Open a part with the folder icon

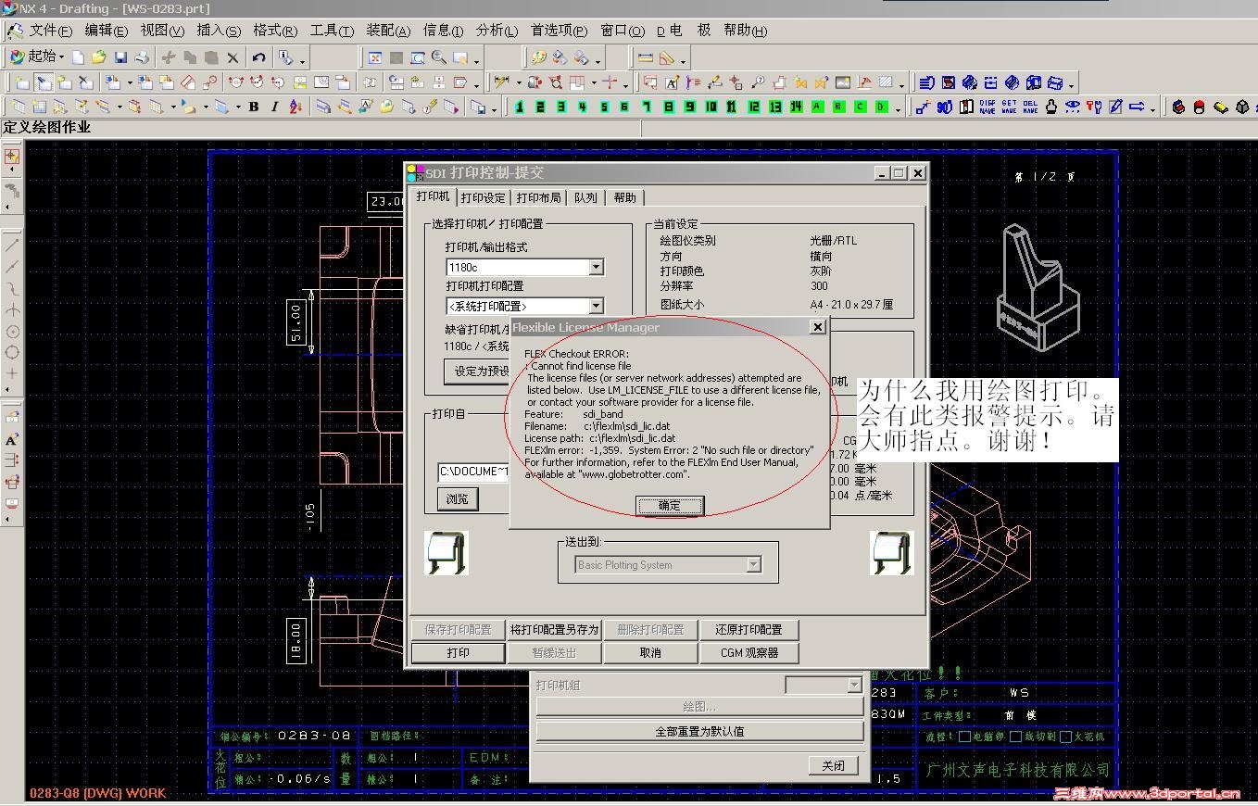point(98,57)
